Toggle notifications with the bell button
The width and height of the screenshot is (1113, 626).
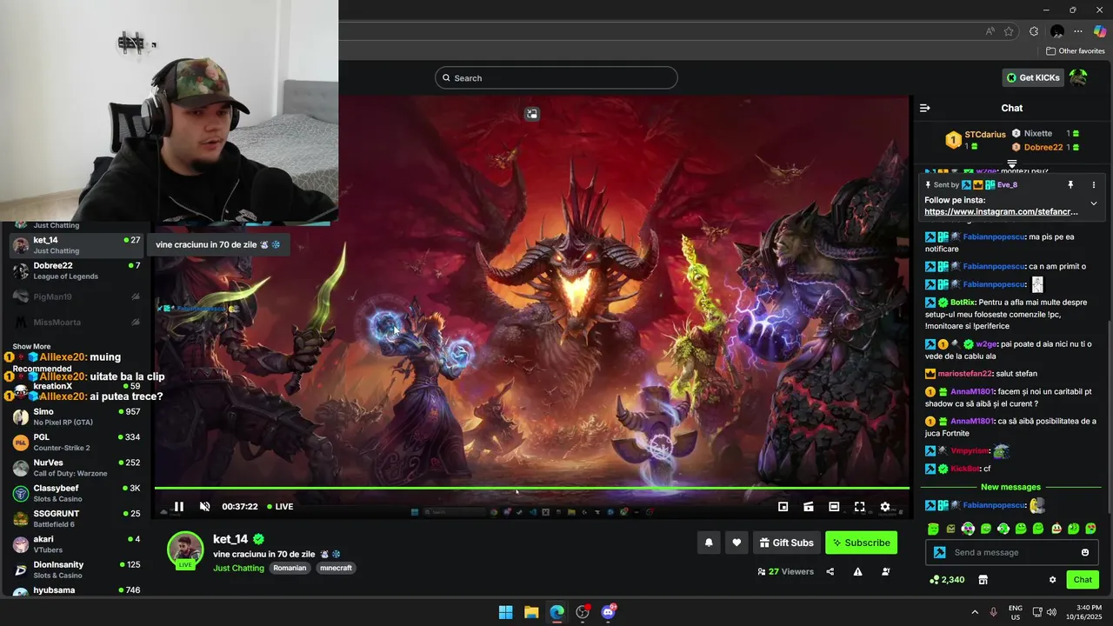click(x=709, y=543)
